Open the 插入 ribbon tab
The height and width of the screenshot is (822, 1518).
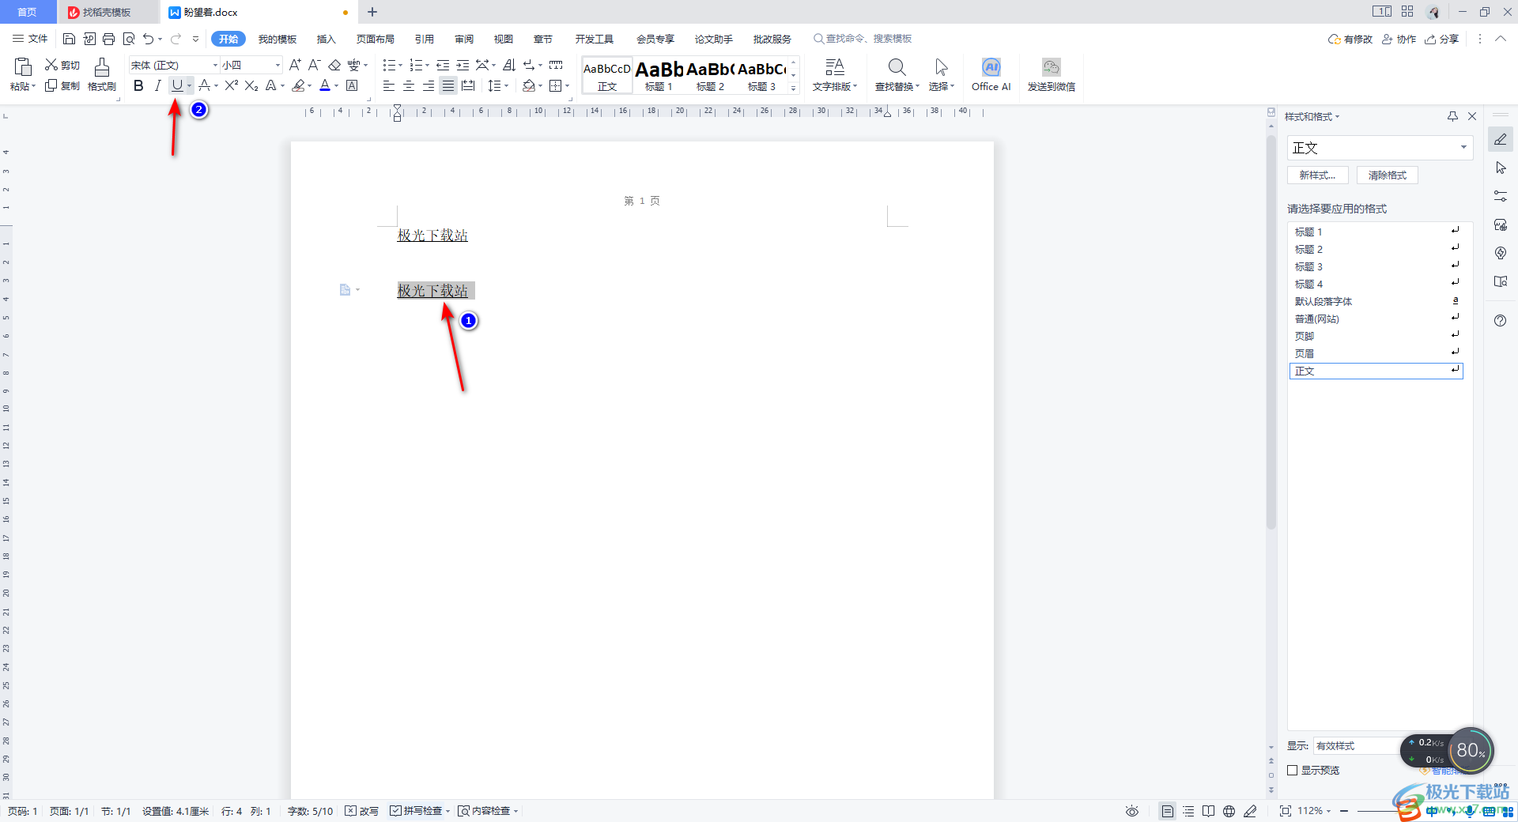[x=327, y=39]
